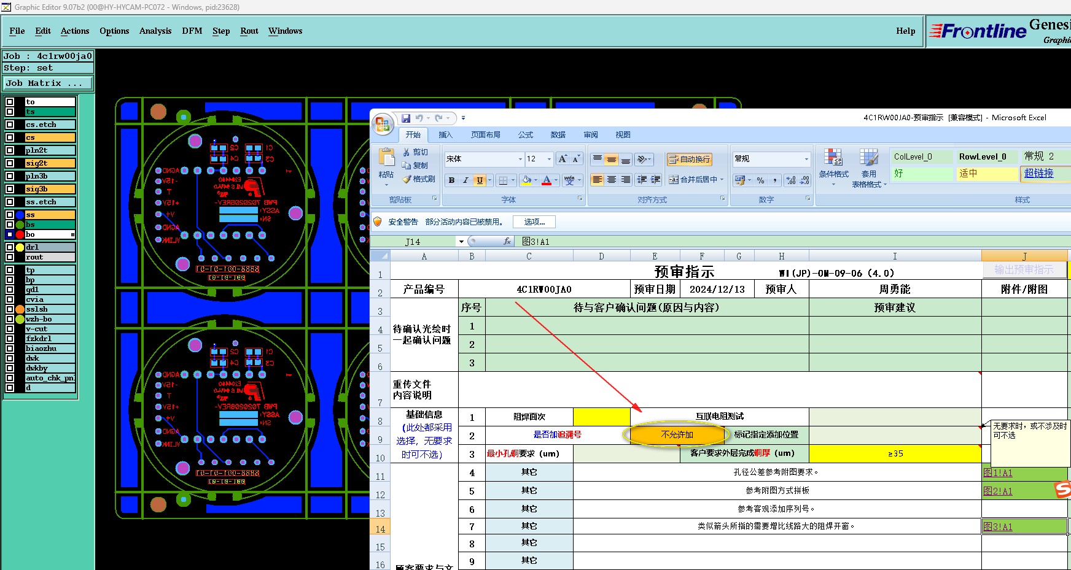Viewport: 1071px width, 570px height.
Task: Click the Job Matrix button
Action: coord(49,83)
